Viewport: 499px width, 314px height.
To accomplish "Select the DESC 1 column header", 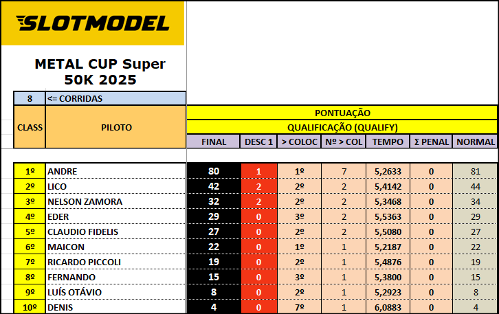I will [259, 142].
